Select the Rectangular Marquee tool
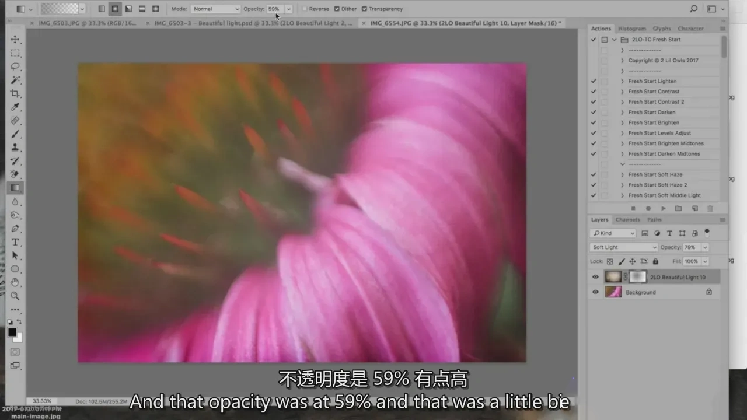This screenshot has width=747, height=420. point(15,53)
